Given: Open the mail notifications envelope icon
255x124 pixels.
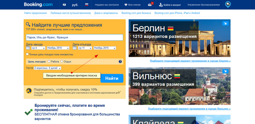Looking at the screenshot, I should pos(150,5).
